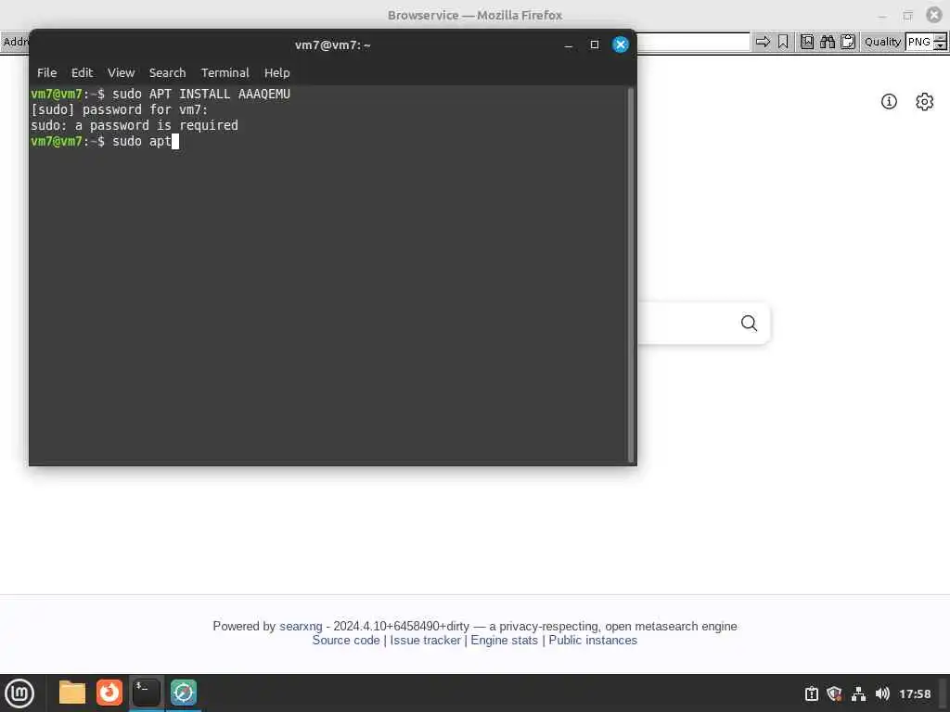The height and width of the screenshot is (712, 950).
Task: Maximize the vm7@vm7 terminal window
Action: pos(595,44)
